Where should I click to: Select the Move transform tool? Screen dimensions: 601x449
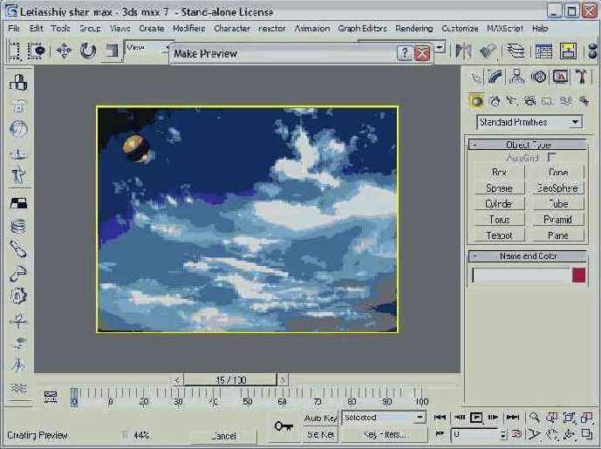coord(64,51)
